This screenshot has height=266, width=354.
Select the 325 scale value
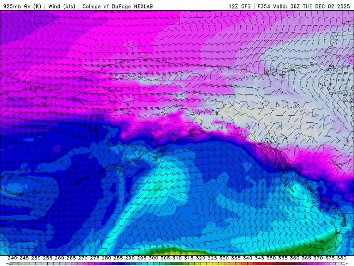[212, 258]
